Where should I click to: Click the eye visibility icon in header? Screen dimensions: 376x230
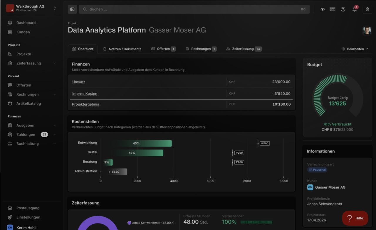click(x=323, y=9)
